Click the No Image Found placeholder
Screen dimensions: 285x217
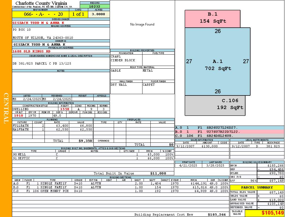pos(142,24)
